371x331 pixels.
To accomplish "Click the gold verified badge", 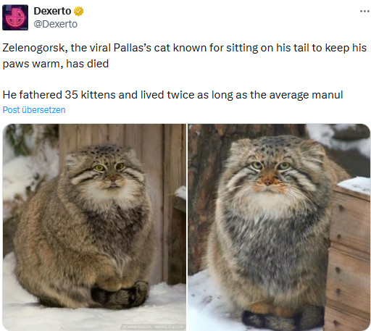I will (x=78, y=11).
